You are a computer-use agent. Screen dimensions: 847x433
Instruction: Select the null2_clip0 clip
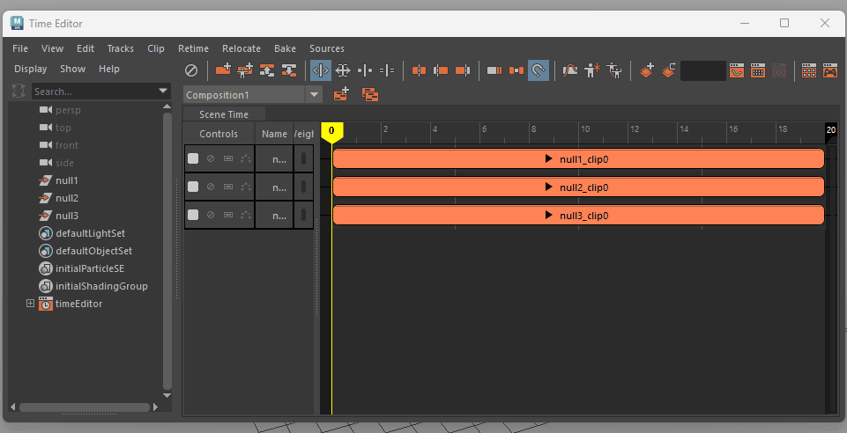point(578,187)
